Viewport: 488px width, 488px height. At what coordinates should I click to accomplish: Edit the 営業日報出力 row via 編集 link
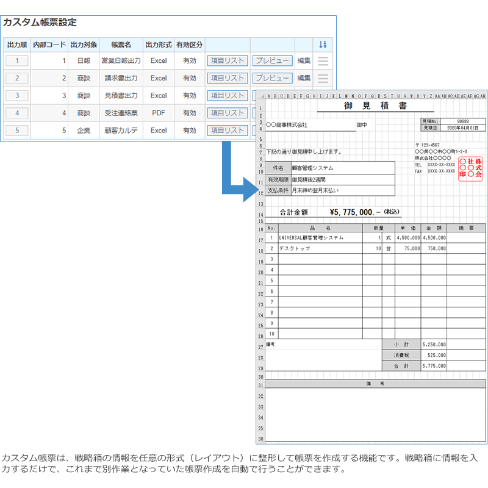[x=304, y=61]
